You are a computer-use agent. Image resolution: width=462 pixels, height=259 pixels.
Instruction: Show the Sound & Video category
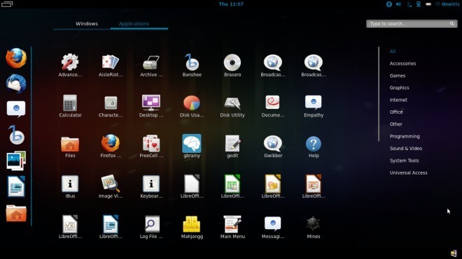(x=406, y=149)
